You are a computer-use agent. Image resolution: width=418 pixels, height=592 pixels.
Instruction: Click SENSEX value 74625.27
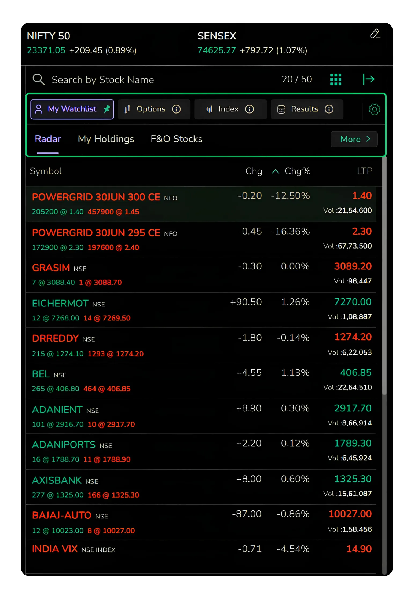click(x=217, y=50)
